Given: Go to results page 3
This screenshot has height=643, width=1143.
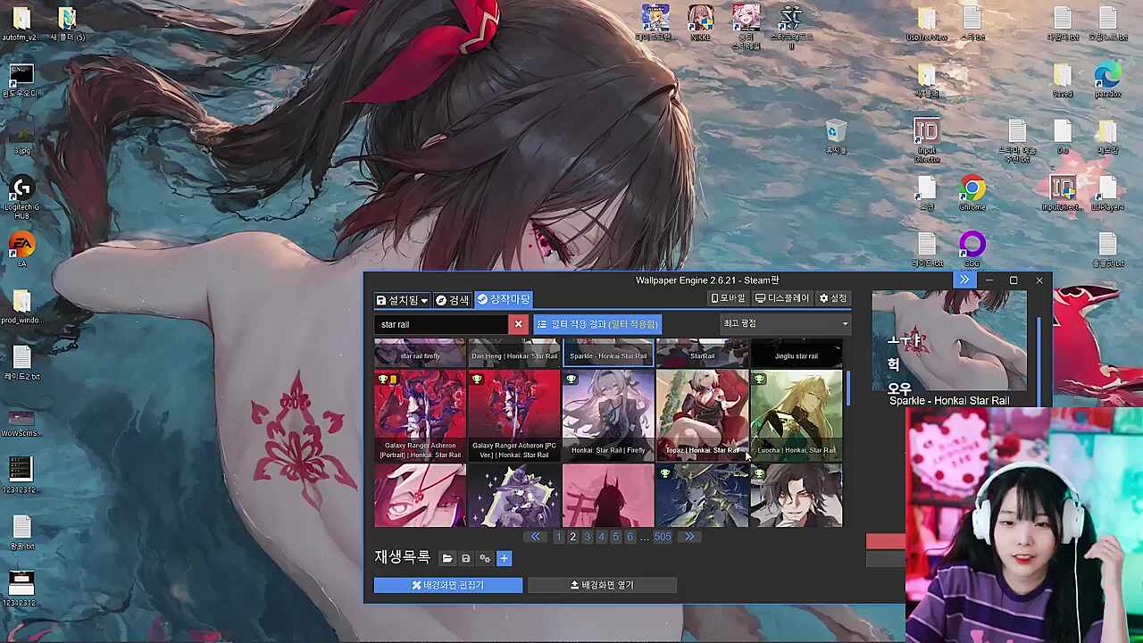Looking at the screenshot, I should coord(587,537).
